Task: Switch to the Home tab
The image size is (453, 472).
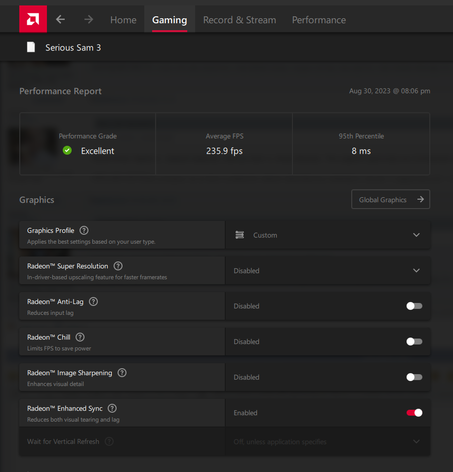Action: (x=124, y=20)
